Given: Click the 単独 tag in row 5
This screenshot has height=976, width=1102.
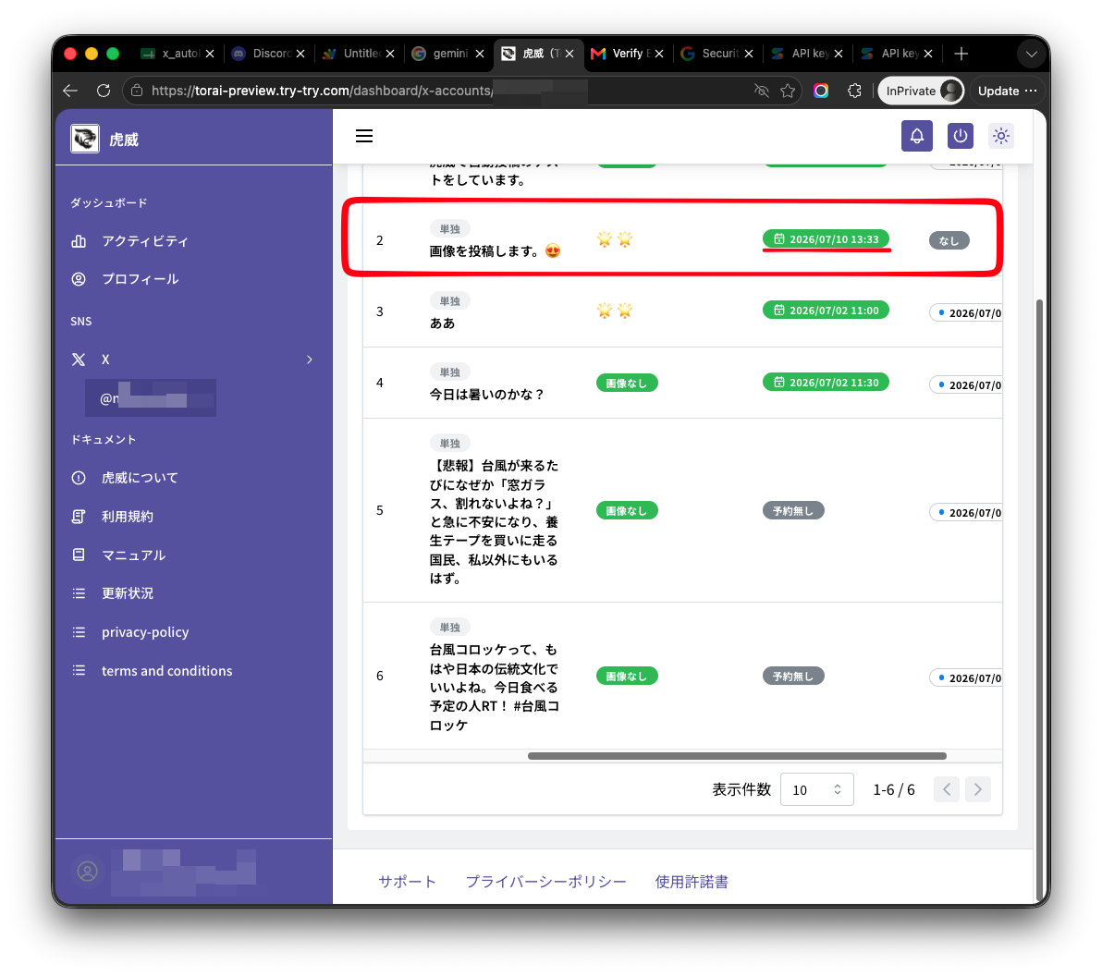Looking at the screenshot, I should pyautogui.click(x=450, y=444).
